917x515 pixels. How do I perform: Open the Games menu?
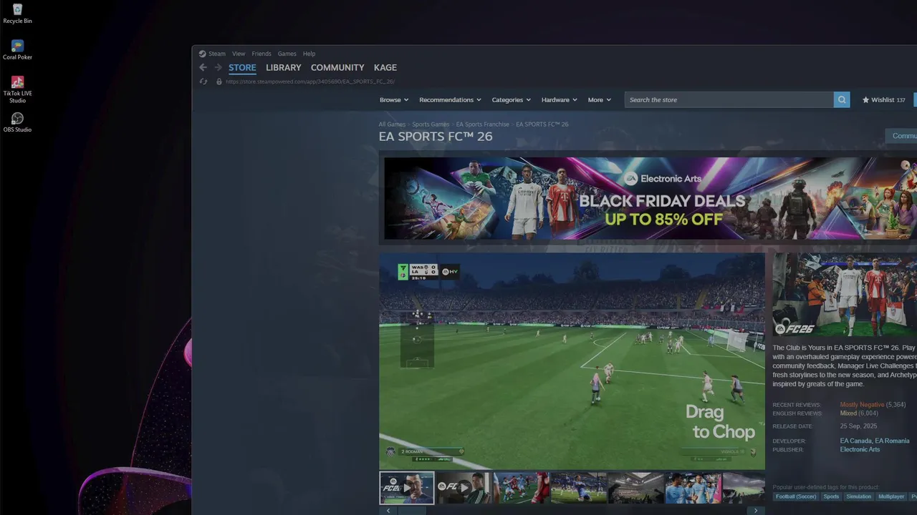point(287,54)
